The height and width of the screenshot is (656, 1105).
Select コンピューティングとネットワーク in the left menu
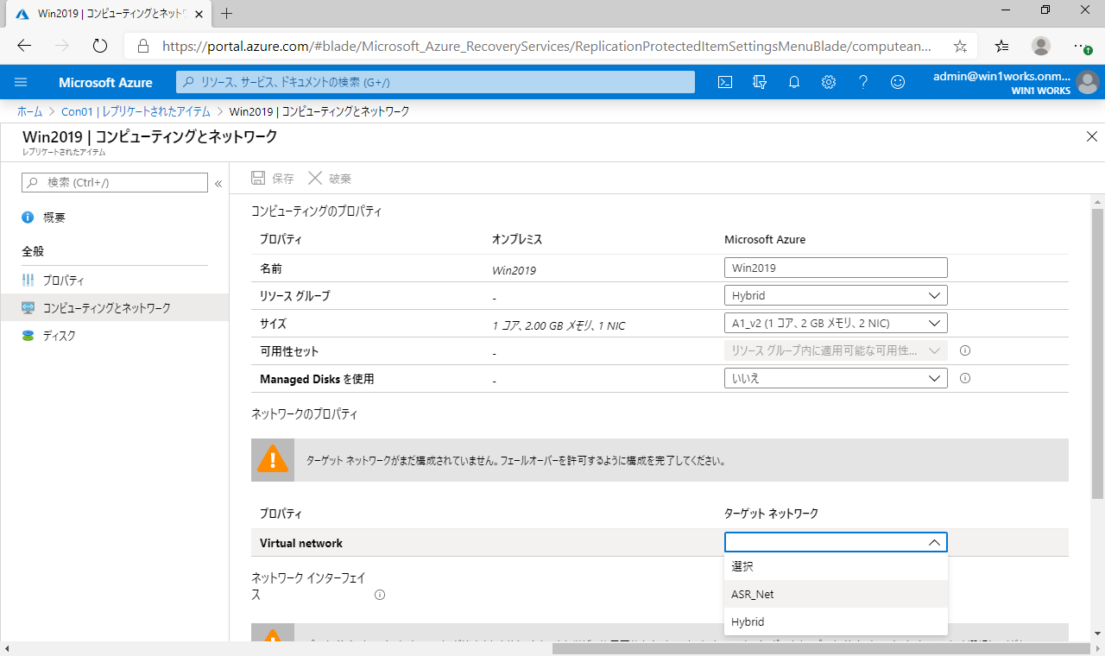[x=115, y=308]
